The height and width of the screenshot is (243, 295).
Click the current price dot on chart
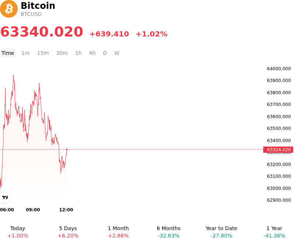point(67,149)
